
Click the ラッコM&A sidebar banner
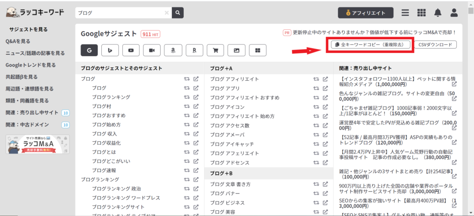pyautogui.click(x=37, y=144)
